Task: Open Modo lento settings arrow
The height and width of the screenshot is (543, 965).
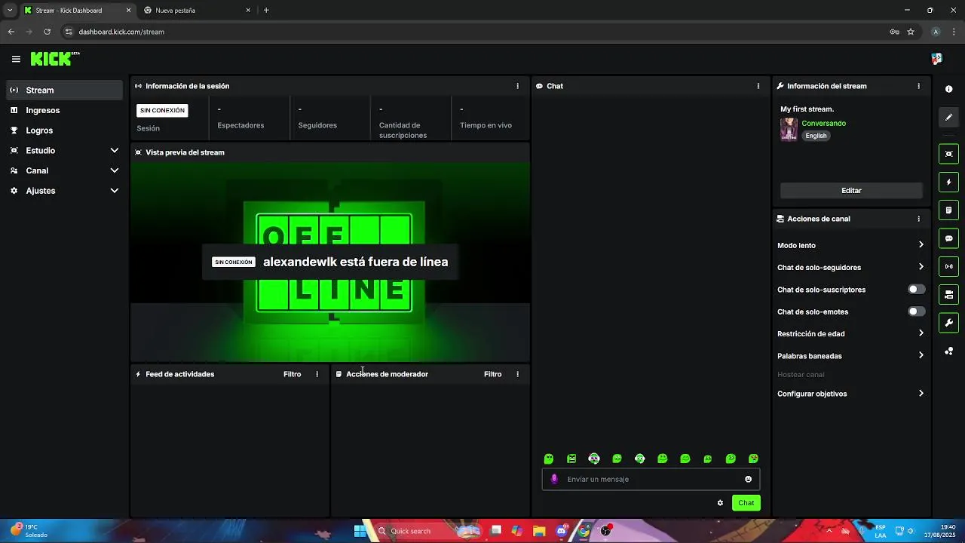Action: click(921, 245)
